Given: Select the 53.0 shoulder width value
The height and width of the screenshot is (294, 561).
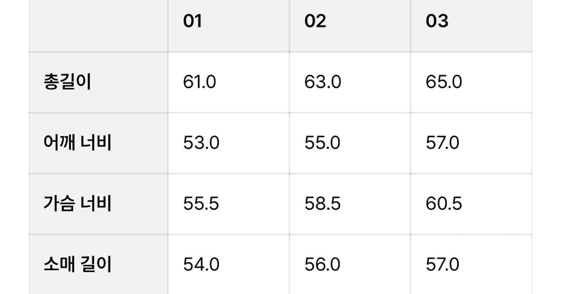Looking at the screenshot, I should (x=201, y=143).
